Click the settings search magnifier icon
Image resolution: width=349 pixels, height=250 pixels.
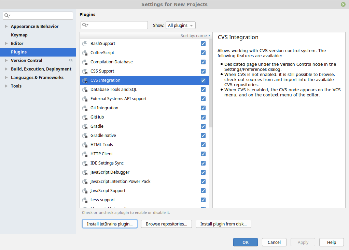pyautogui.click(x=8, y=15)
